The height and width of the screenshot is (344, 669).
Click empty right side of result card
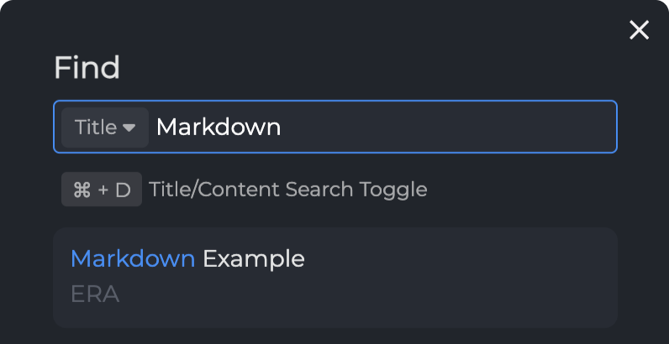(504, 276)
